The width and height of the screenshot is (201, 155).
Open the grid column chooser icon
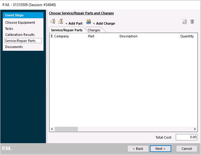click(51, 36)
